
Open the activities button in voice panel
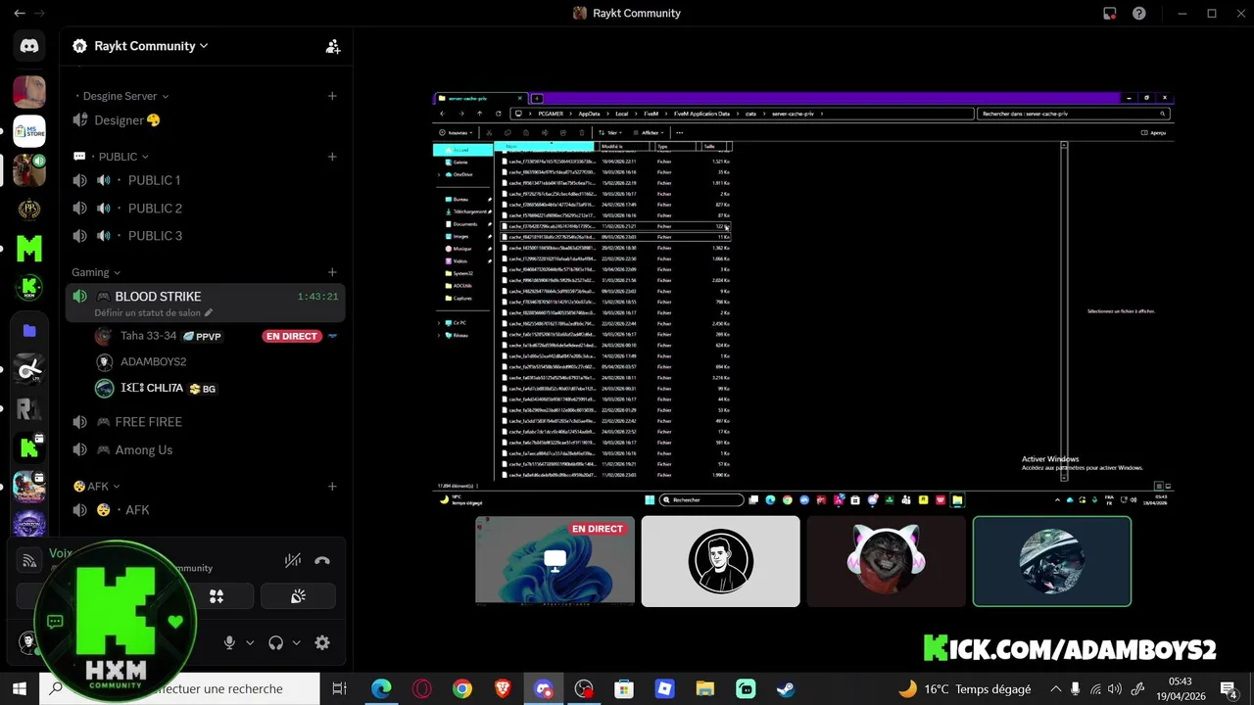[217, 596]
